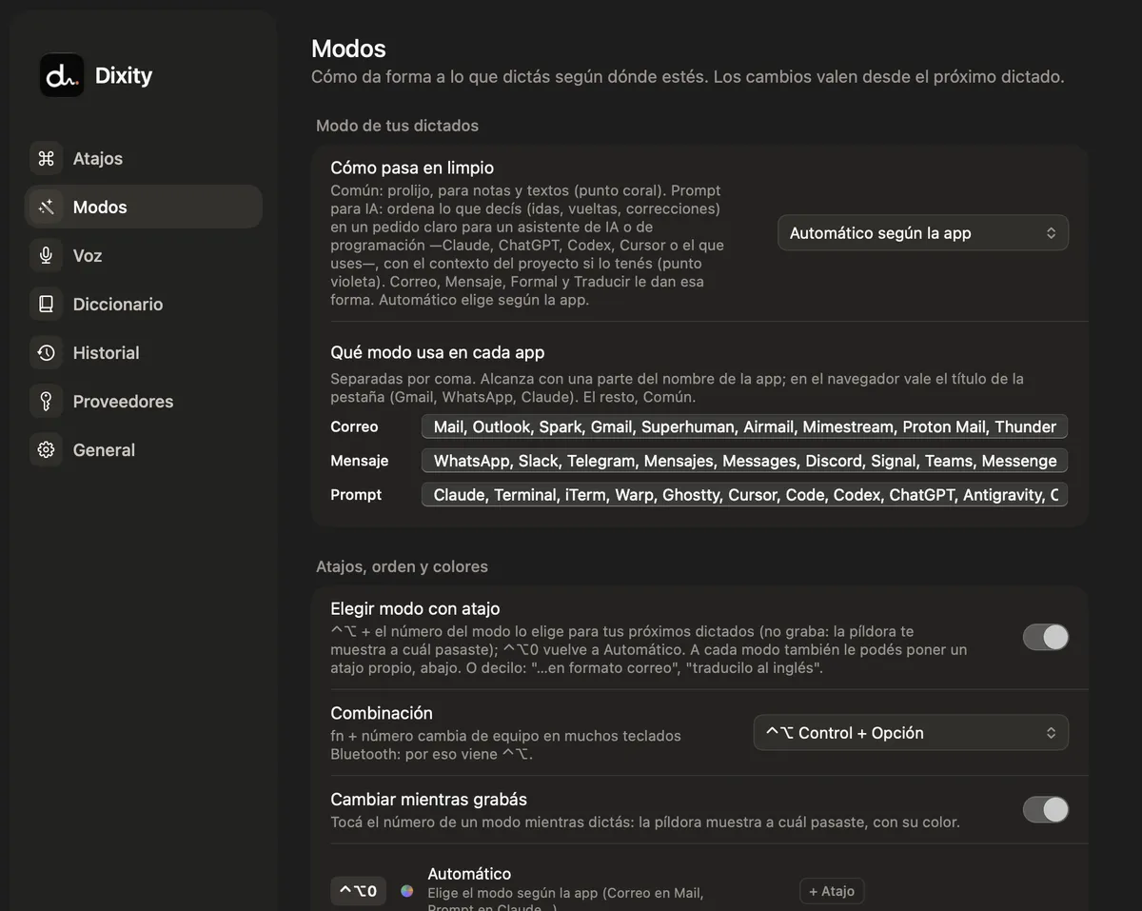
Task: Click the ⌃⌥0 shortcut badge
Action: coord(359,891)
